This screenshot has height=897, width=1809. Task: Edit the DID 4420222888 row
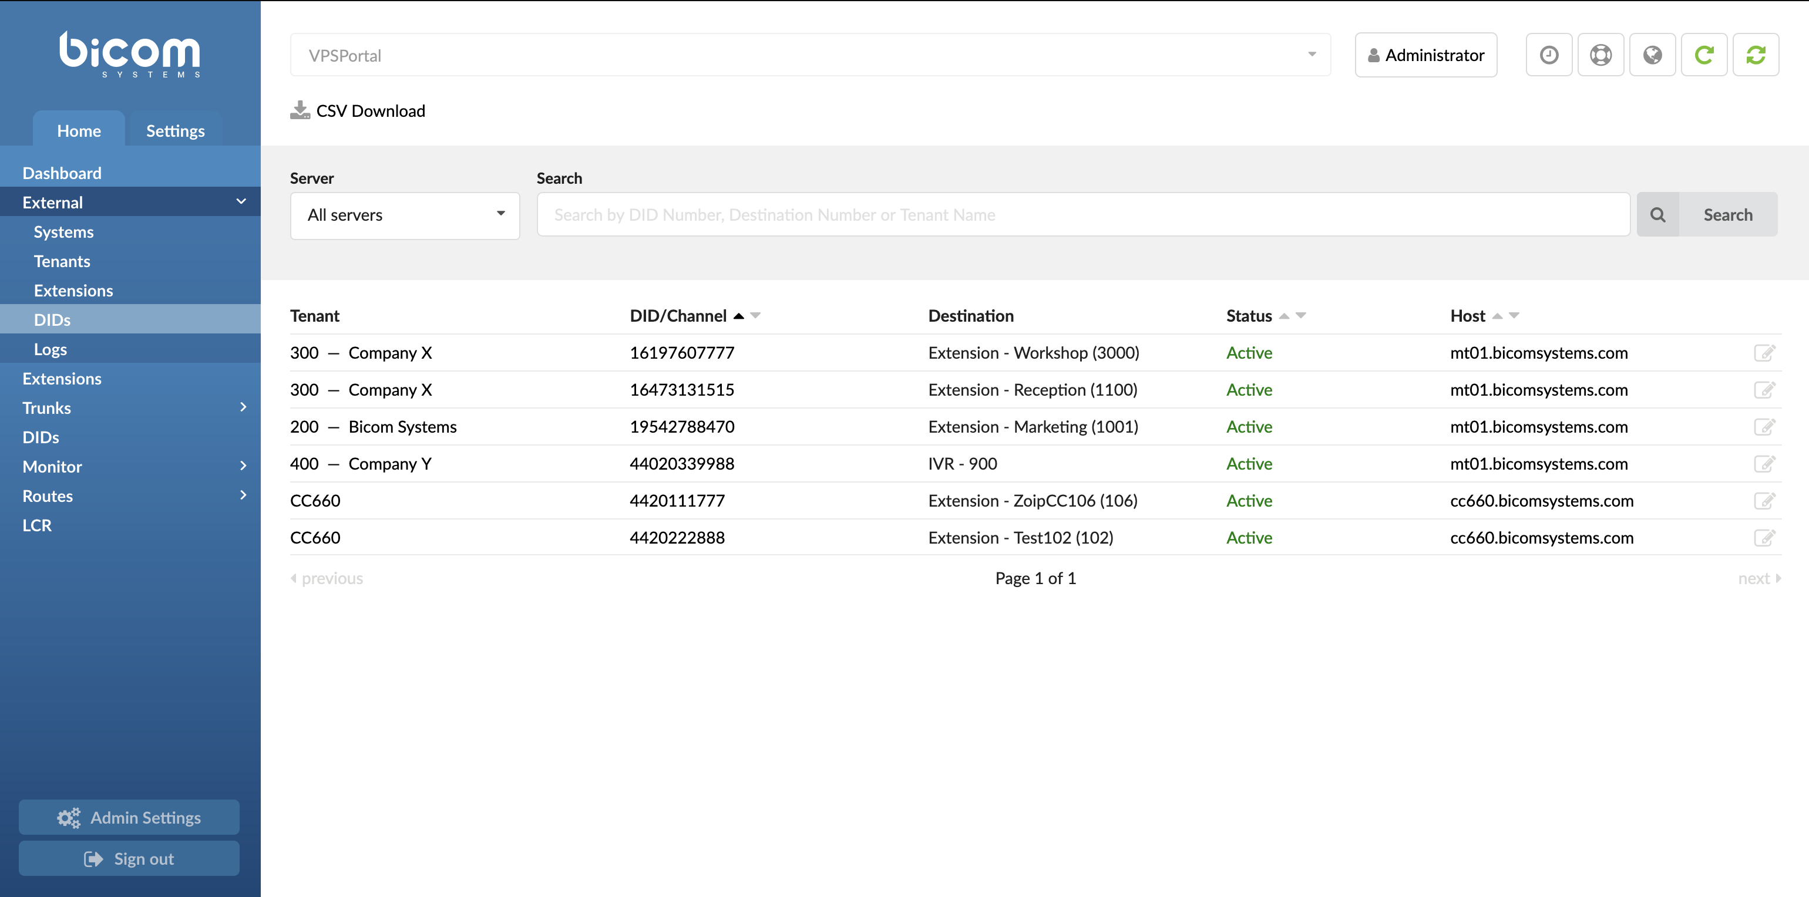tap(1764, 538)
